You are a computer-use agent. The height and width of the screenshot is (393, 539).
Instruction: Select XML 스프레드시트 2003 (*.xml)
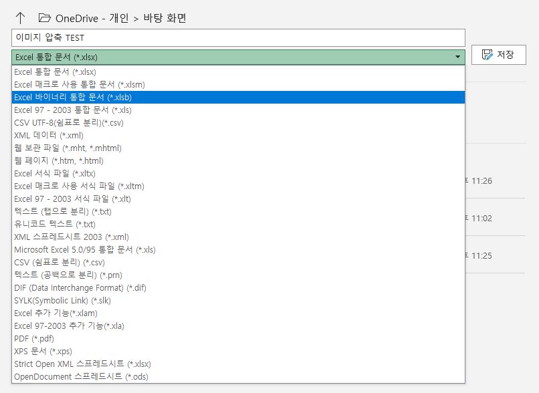(238, 237)
